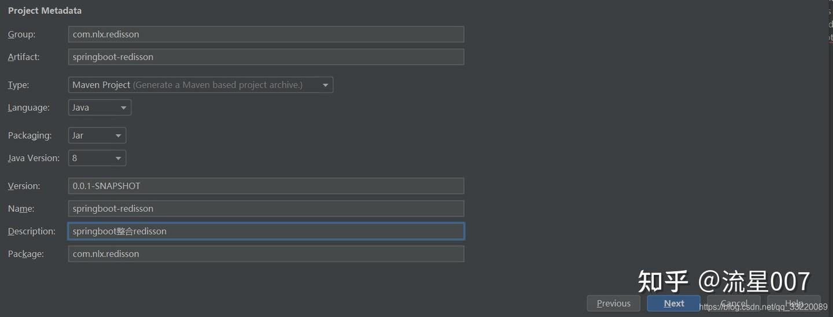Viewport: 833px width, 317px height.
Task: Click the "Java Version:" label text
Action: point(34,158)
